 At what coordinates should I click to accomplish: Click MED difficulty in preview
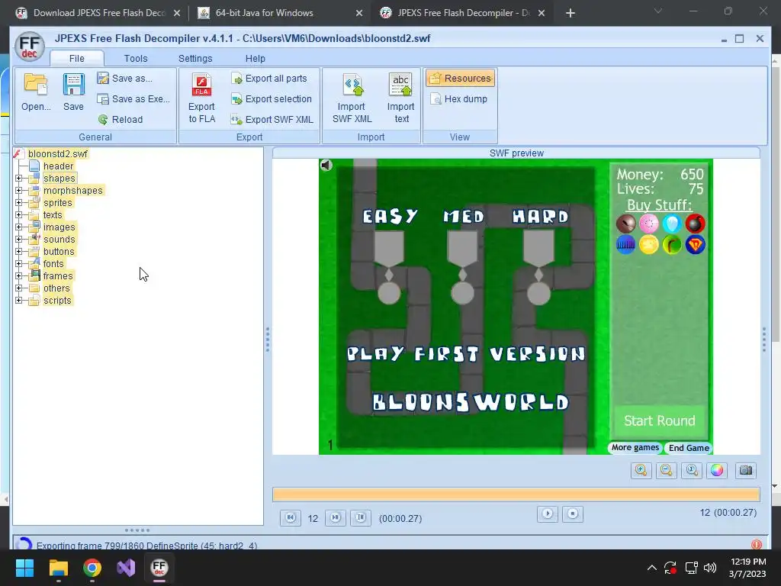coord(464,216)
